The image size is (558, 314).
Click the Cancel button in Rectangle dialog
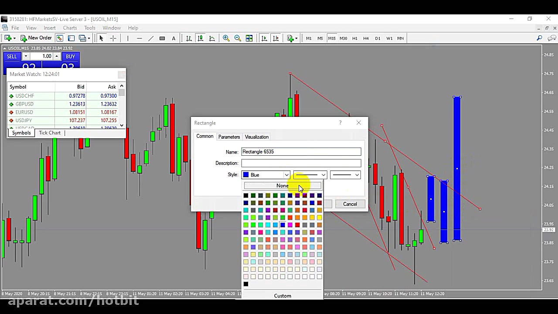350,204
